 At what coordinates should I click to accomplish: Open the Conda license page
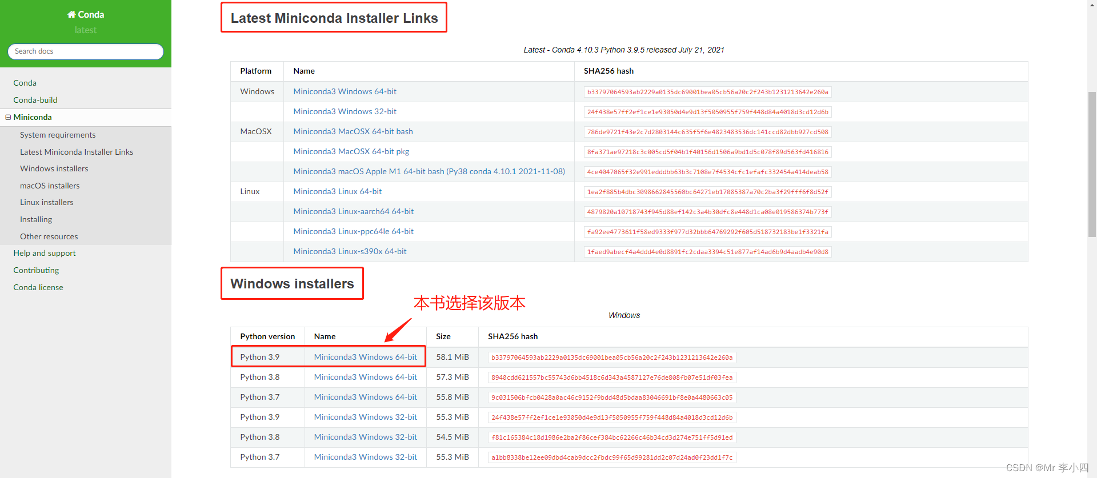click(38, 287)
